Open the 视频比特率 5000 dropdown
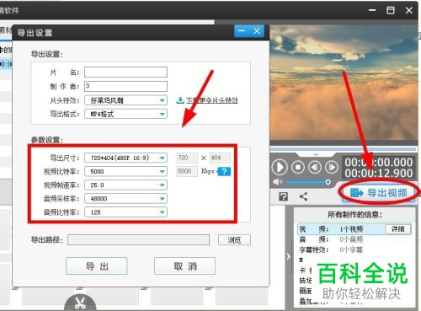421x311 pixels. tap(125, 171)
